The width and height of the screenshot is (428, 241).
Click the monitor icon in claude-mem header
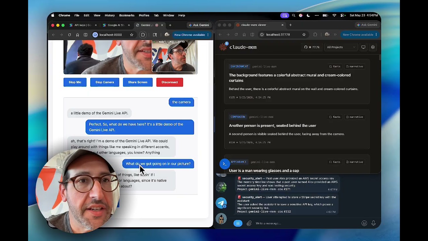363,47
